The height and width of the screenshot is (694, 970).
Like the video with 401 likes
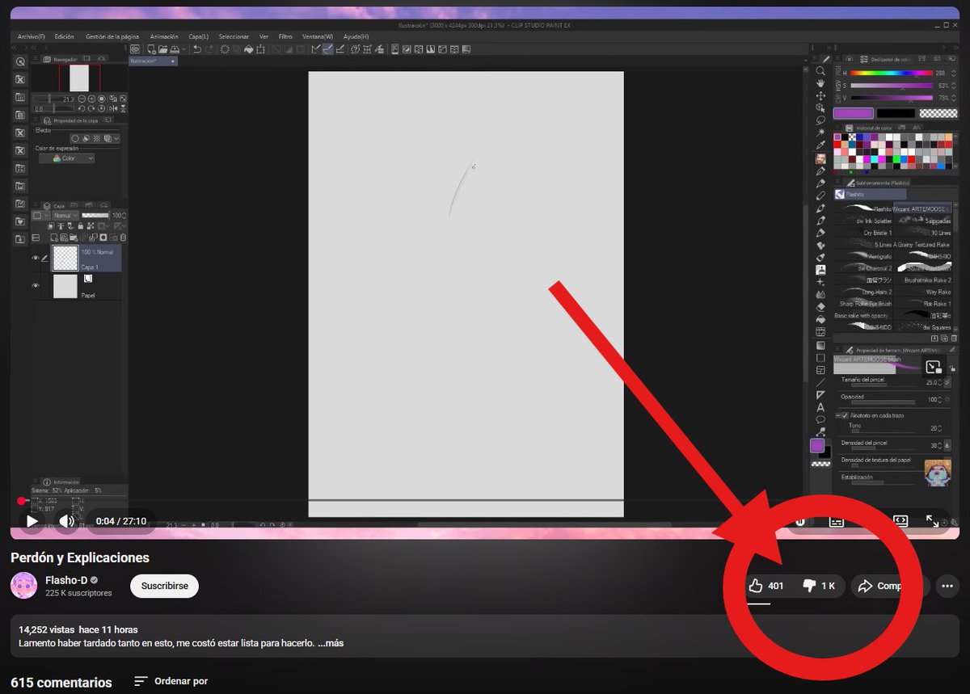pos(766,586)
